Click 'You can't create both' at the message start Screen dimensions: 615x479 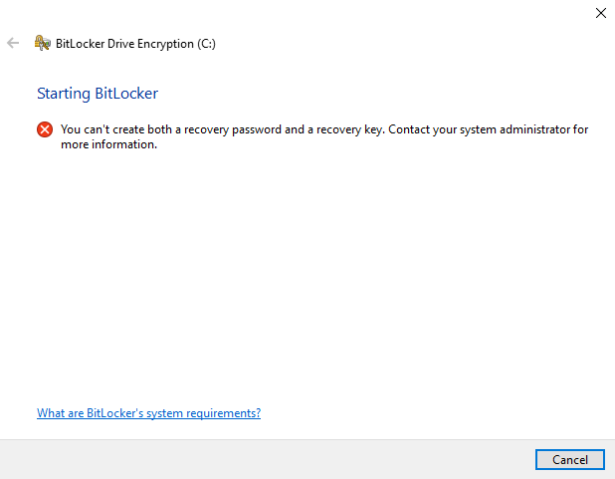(x=116, y=129)
